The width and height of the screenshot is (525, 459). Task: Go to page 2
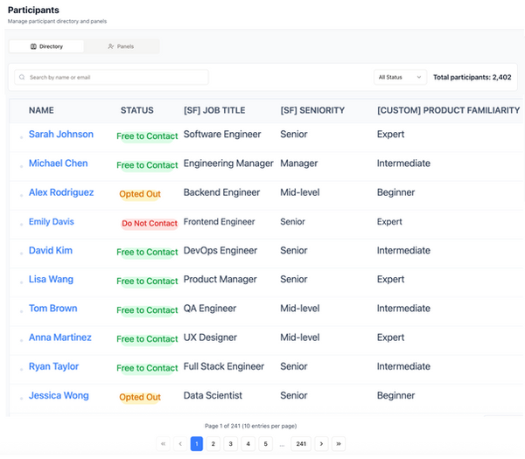click(x=213, y=444)
